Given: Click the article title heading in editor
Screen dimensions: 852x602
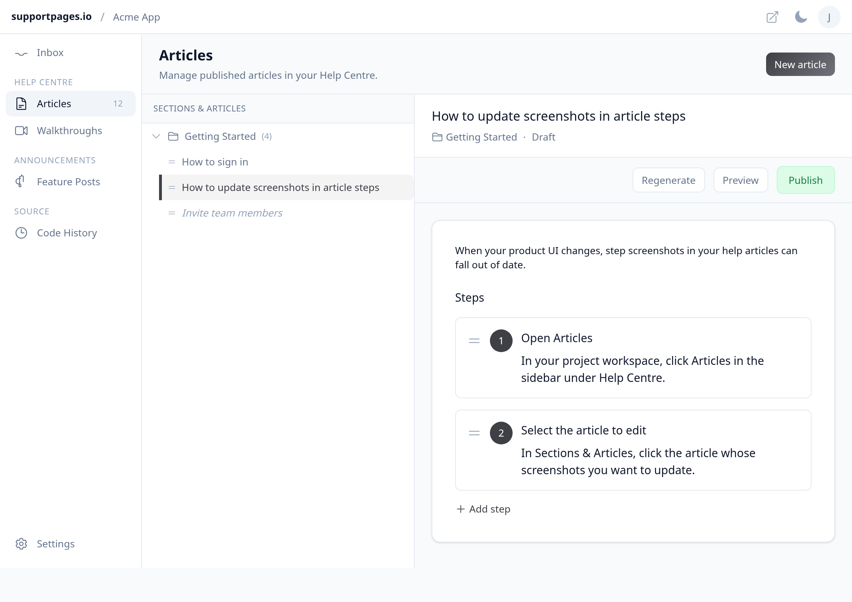Looking at the screenshot, I should pos(558,116).
